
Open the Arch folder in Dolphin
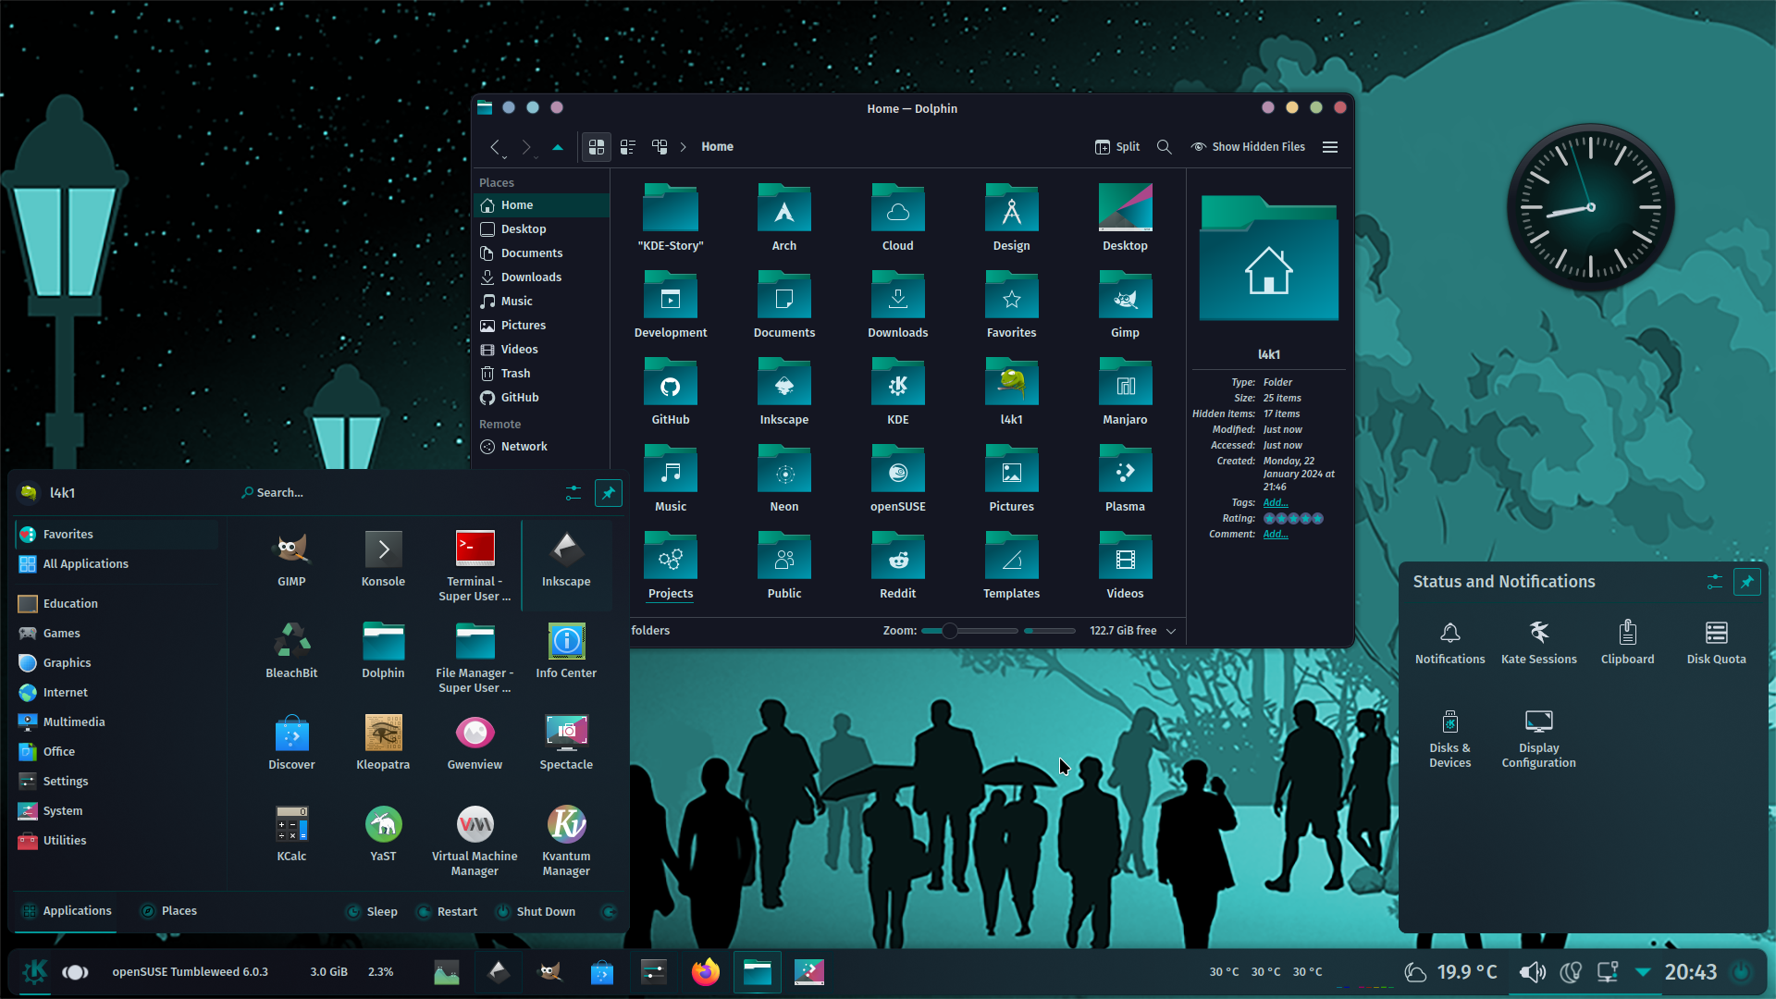tap(784, 216)
